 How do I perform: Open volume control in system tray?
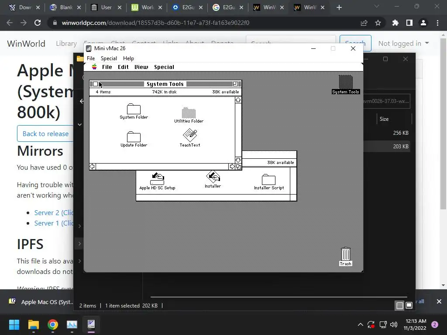pos(394,325)
